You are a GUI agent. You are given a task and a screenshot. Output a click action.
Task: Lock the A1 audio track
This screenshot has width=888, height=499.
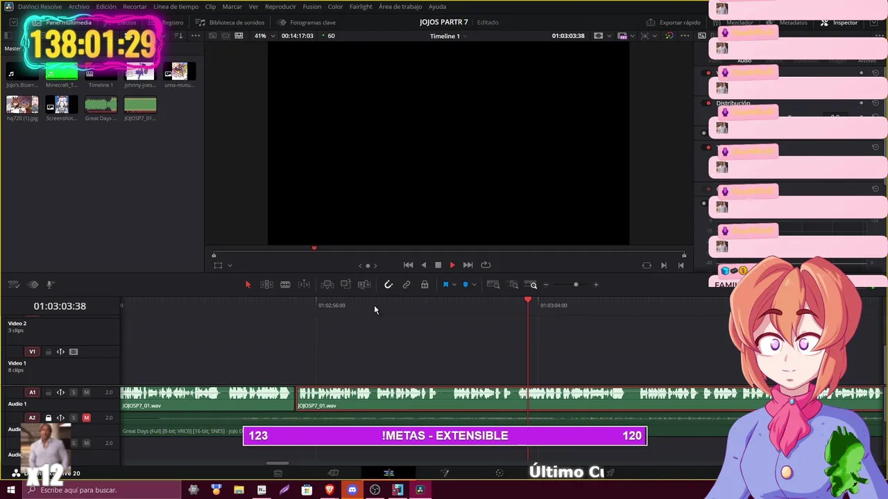[x=49, y=392]
